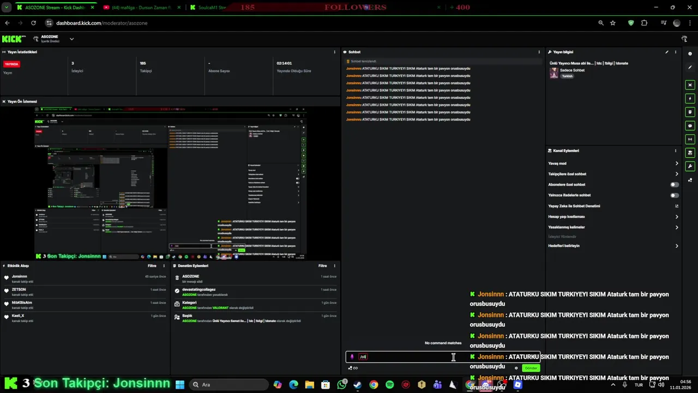Click the stream preview video thumbnail

171,183
